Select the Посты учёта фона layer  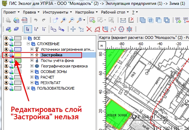pyautogui.click(x=57, y=60)
